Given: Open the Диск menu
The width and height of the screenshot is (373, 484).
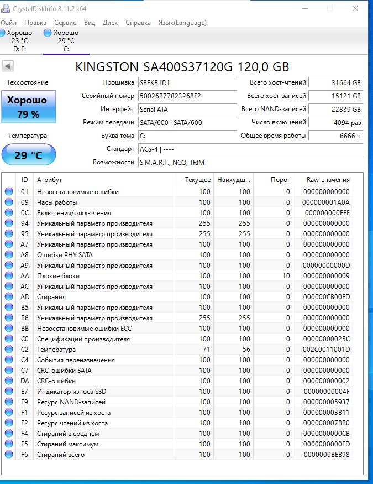Looking at the screenshot, I should (110, 23).
